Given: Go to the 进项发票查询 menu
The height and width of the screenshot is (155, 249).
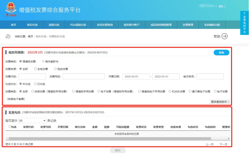Looking at the screenshot, I should [105, 25].
